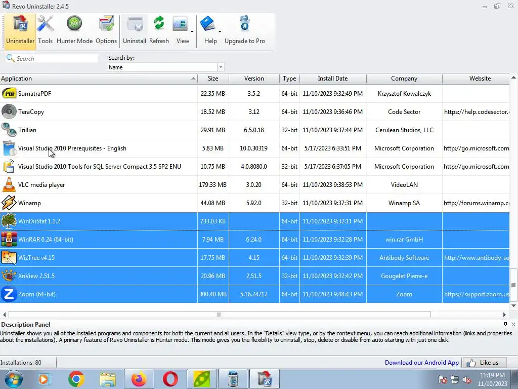Launch Chrome from the taskbar

76,379
